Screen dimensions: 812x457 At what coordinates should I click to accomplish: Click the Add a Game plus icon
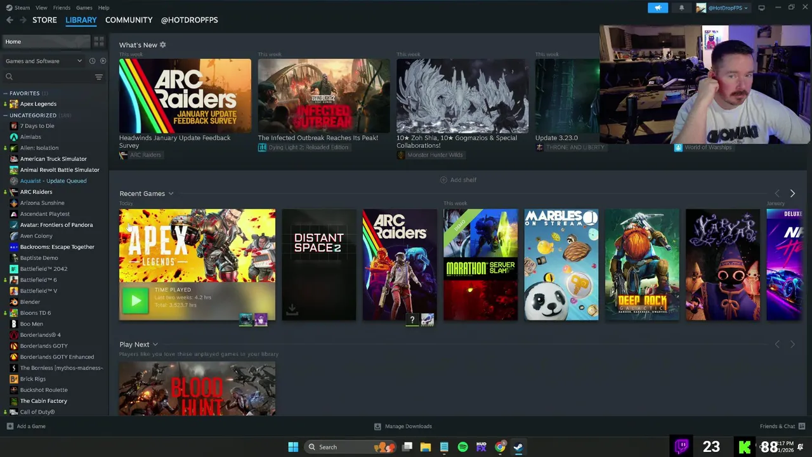[10, 427]
